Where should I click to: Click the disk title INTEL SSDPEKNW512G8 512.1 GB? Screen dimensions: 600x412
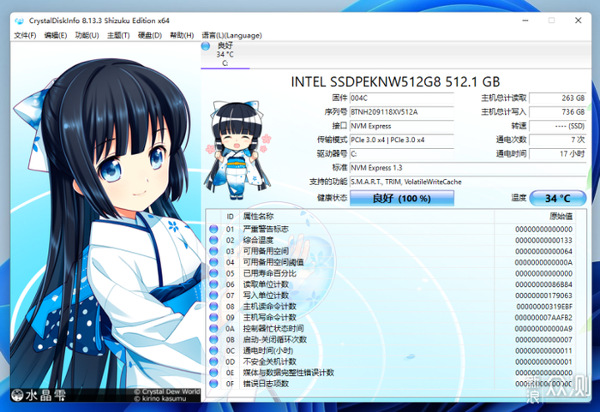point(395,82)
